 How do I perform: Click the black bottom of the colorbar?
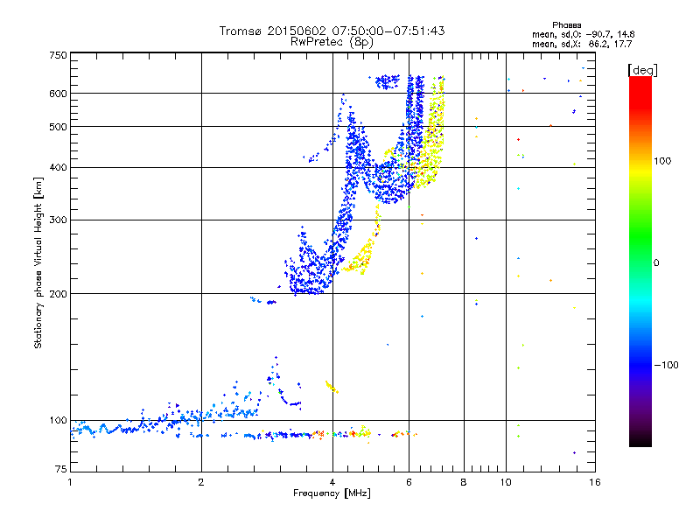640,441
